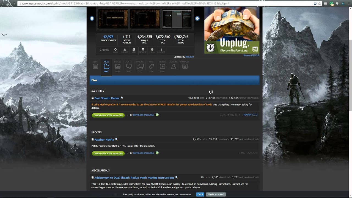The image size is (352, 198).
Task: Click green checkmark beside Patcher Hotfix download
Action: pyautogui.click(x=157, y=153)
